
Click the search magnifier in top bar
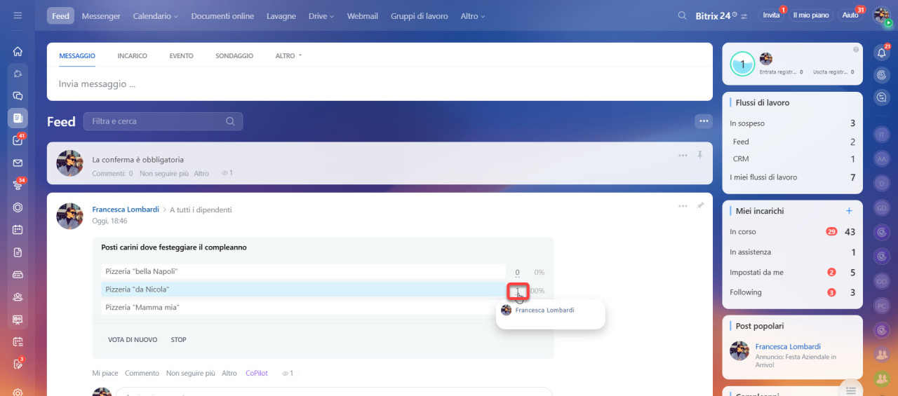(682, 15)
